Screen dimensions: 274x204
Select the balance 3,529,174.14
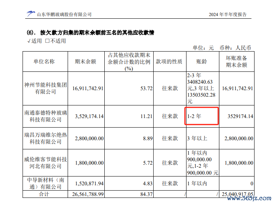(89, 116)
